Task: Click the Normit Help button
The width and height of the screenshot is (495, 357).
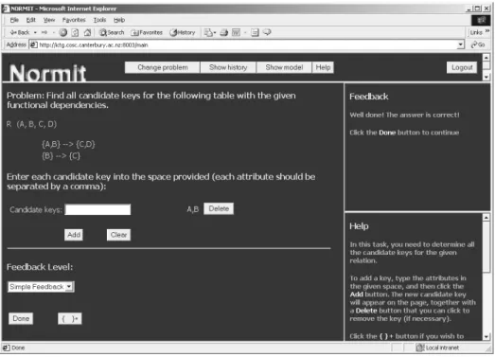Action: point(323,67)
